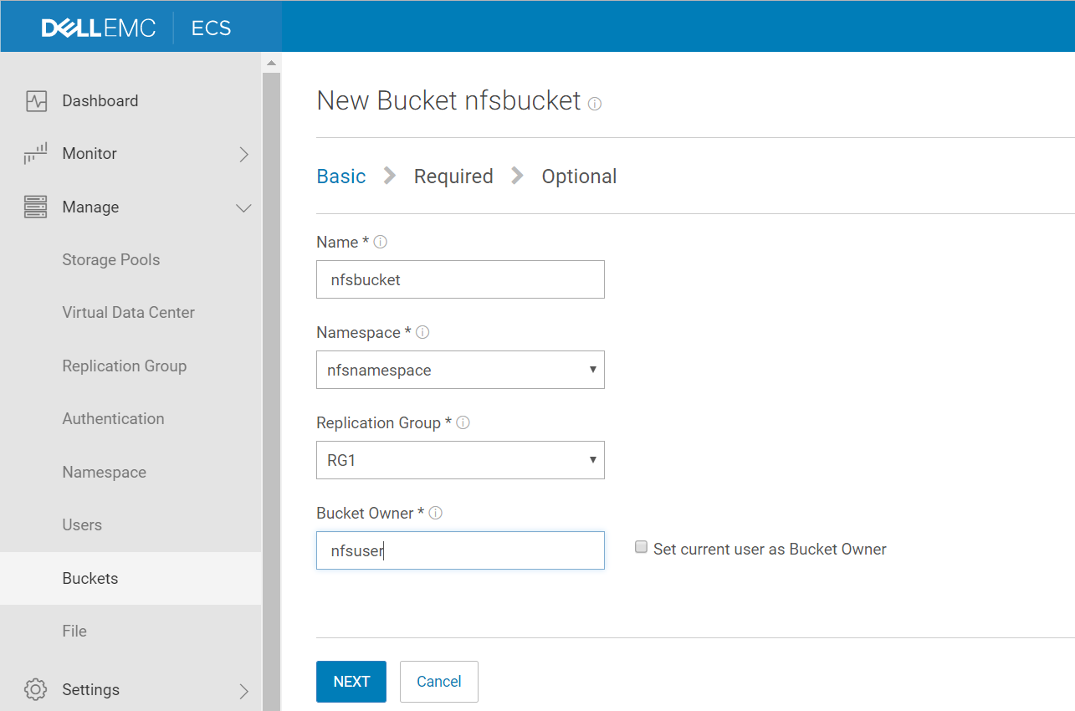1075x711 pixels.
Task: Open the Replication Group dropdown showing RG1
Action: coord(460,460)
